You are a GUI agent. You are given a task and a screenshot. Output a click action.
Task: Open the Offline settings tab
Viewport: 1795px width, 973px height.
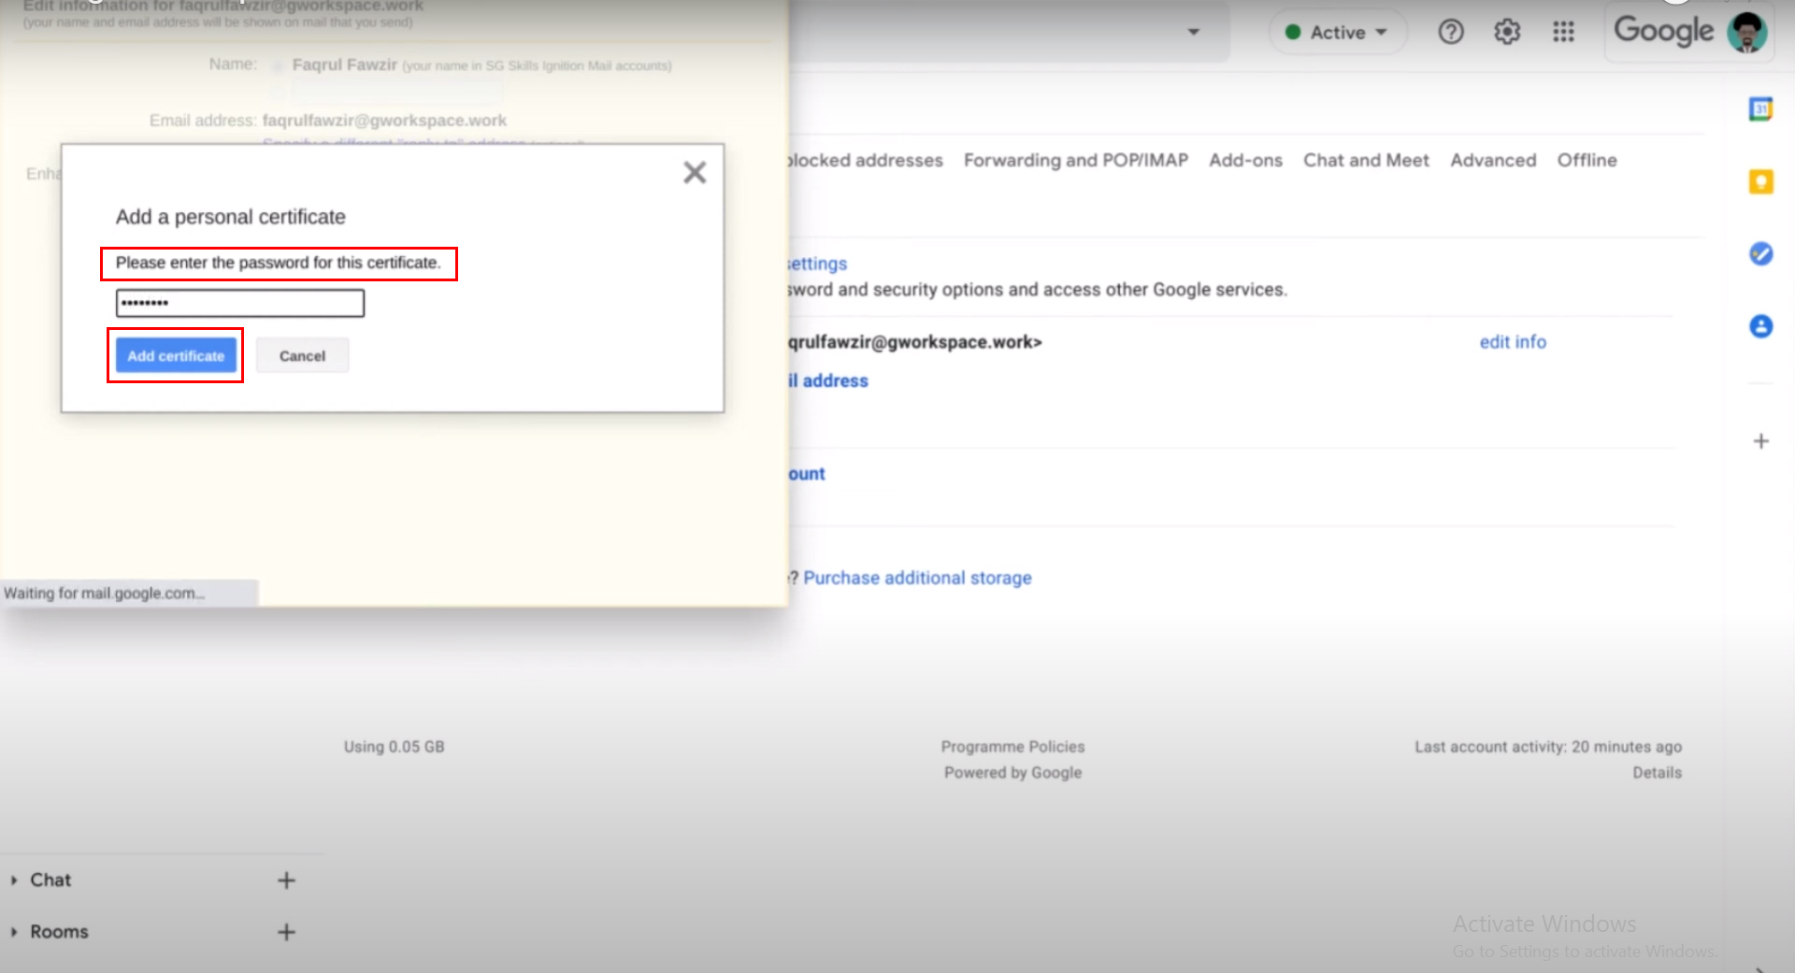(x=1587, y=160)
